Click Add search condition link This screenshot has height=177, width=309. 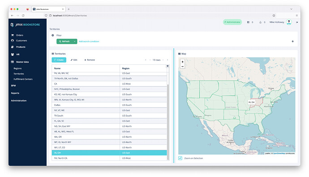[89, 42]
